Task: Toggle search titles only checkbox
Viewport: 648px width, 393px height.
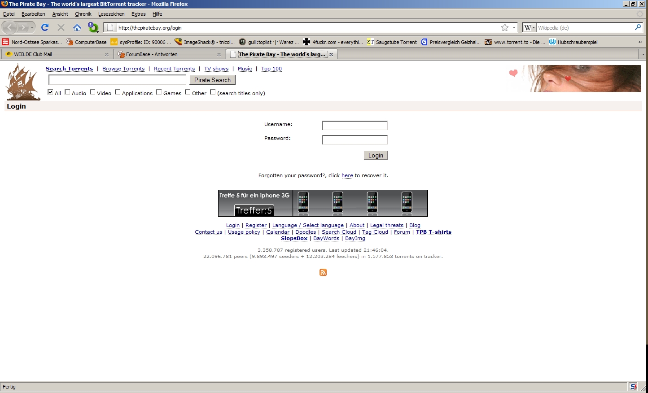Action: [x=213, y=92]
